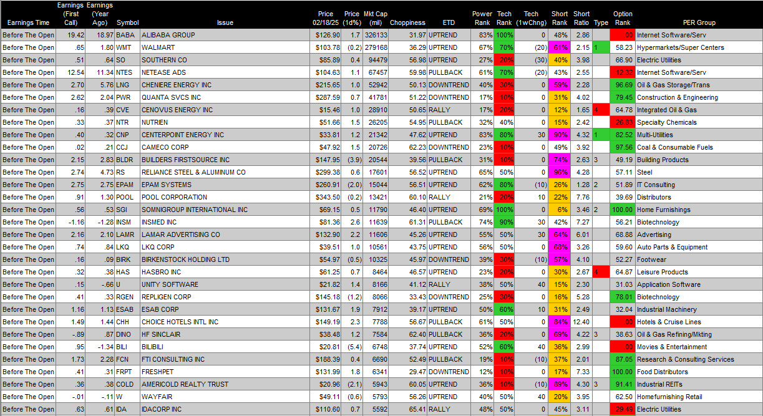Click Alibaba's market cap value 326133
Screen dimensions: 763x416
point(375,35)
